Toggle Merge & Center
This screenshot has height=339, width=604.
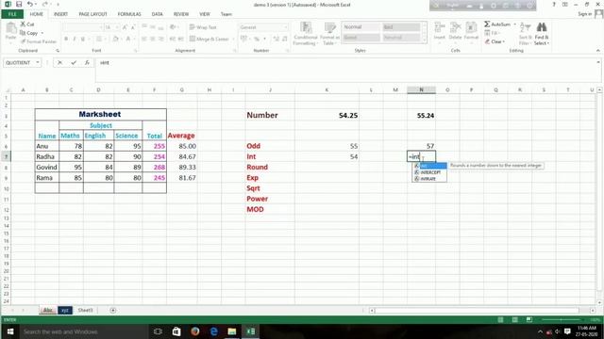[210, 39]
